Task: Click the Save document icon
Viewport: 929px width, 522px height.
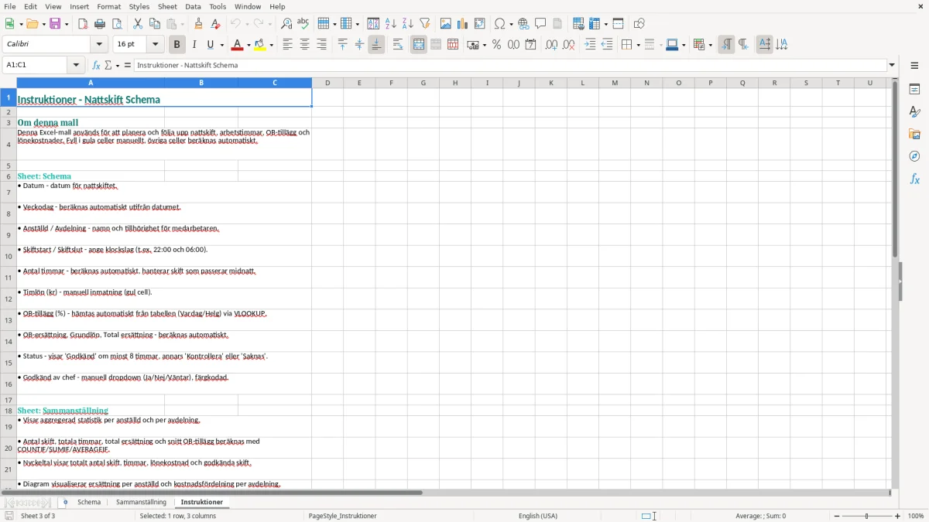Action: coord(56,24)
